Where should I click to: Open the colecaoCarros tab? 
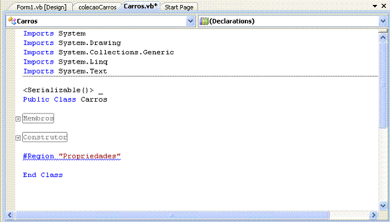pos(97,7)
